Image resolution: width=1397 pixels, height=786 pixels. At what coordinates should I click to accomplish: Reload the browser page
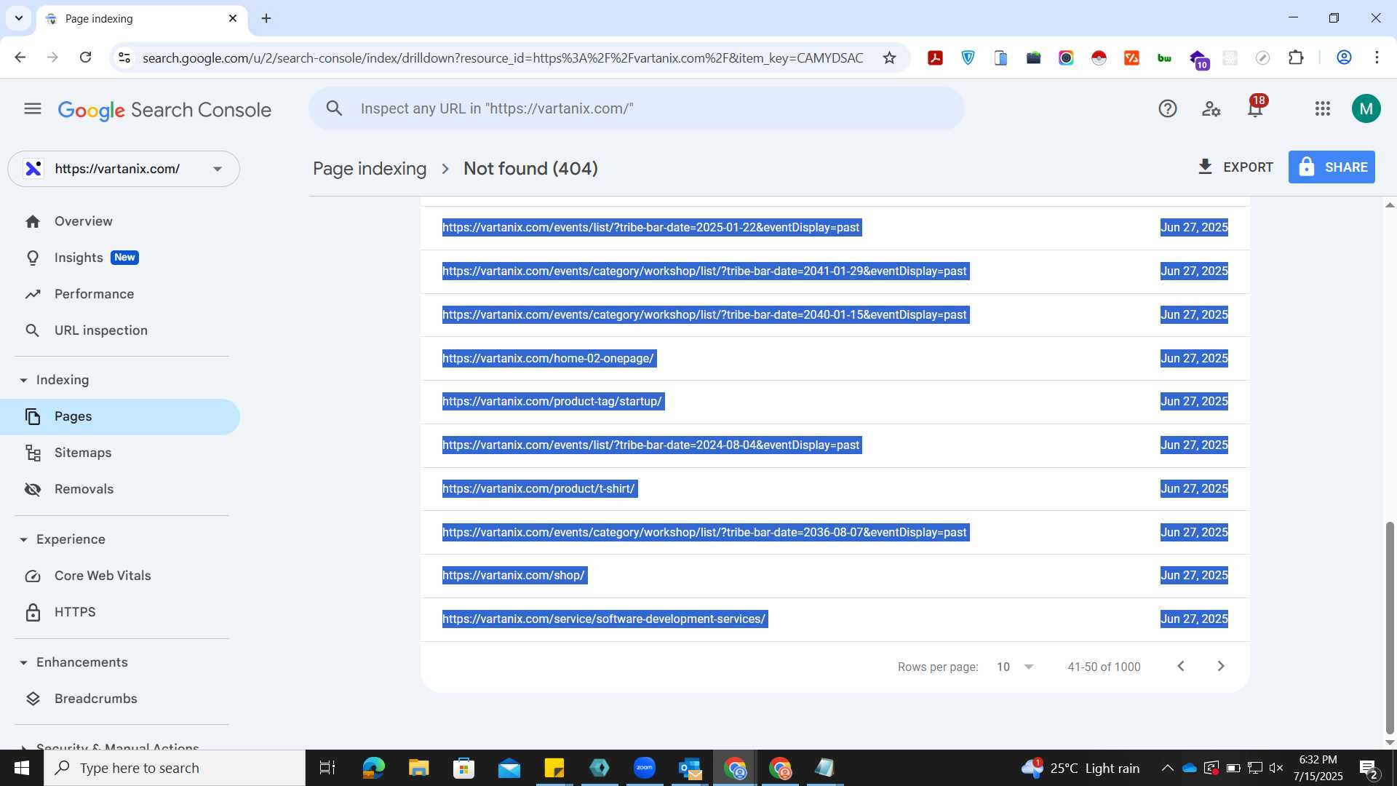click(85, 57)
